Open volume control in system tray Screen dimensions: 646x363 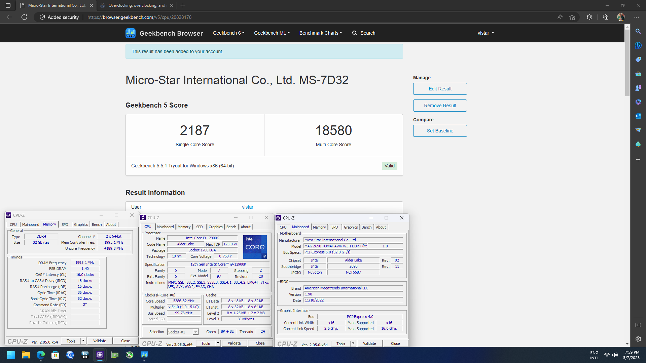tap(615, 355)
